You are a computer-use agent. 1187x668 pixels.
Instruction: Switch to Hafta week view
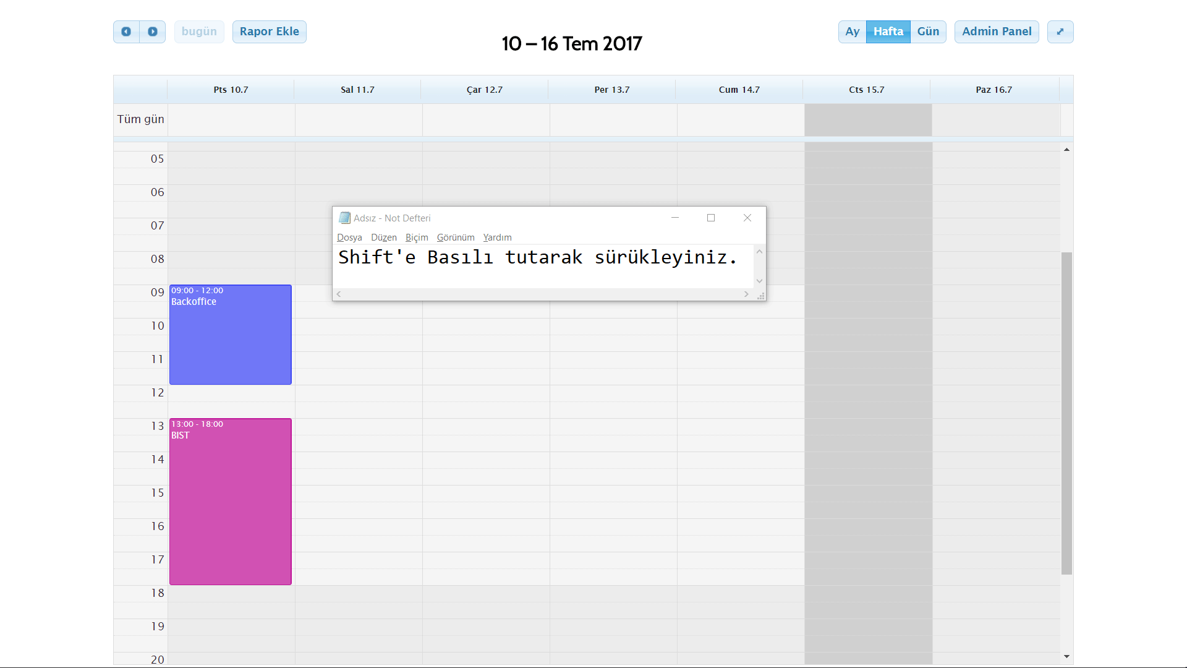click(x=888, y=32)
